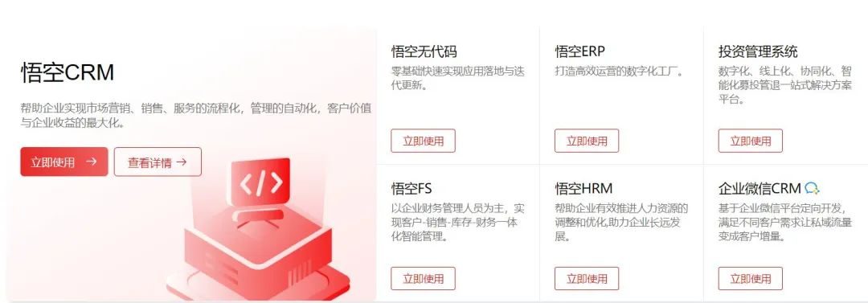The height and width of the screenshot is (303, 868).
Task: Click 立即使用 under 悟空ERP
Action: pos(587,141)
